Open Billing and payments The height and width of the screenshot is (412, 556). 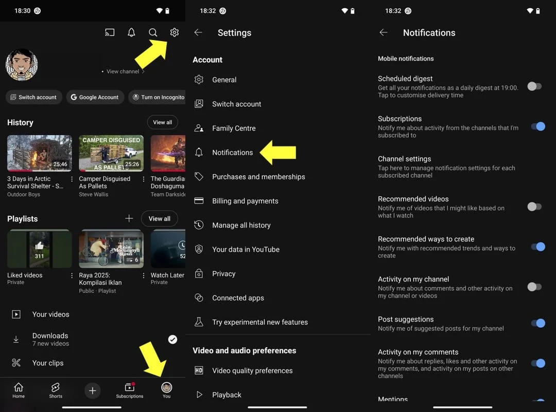278,201
